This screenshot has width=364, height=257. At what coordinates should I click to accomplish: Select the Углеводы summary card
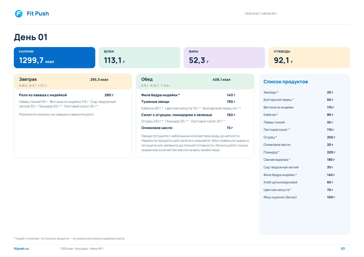(309, 58)
